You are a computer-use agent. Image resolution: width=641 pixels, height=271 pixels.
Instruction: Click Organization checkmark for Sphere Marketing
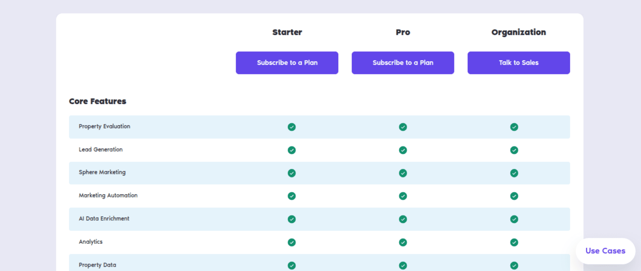click(514, 173)
